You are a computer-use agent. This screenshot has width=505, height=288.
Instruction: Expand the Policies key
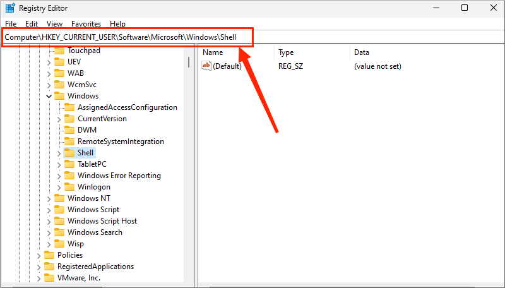click(39, 256)
